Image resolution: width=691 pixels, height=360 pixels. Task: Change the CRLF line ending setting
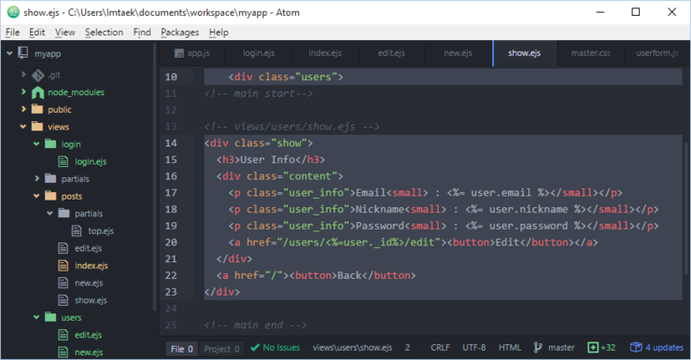pyautogui.click(x=440, y=348)
